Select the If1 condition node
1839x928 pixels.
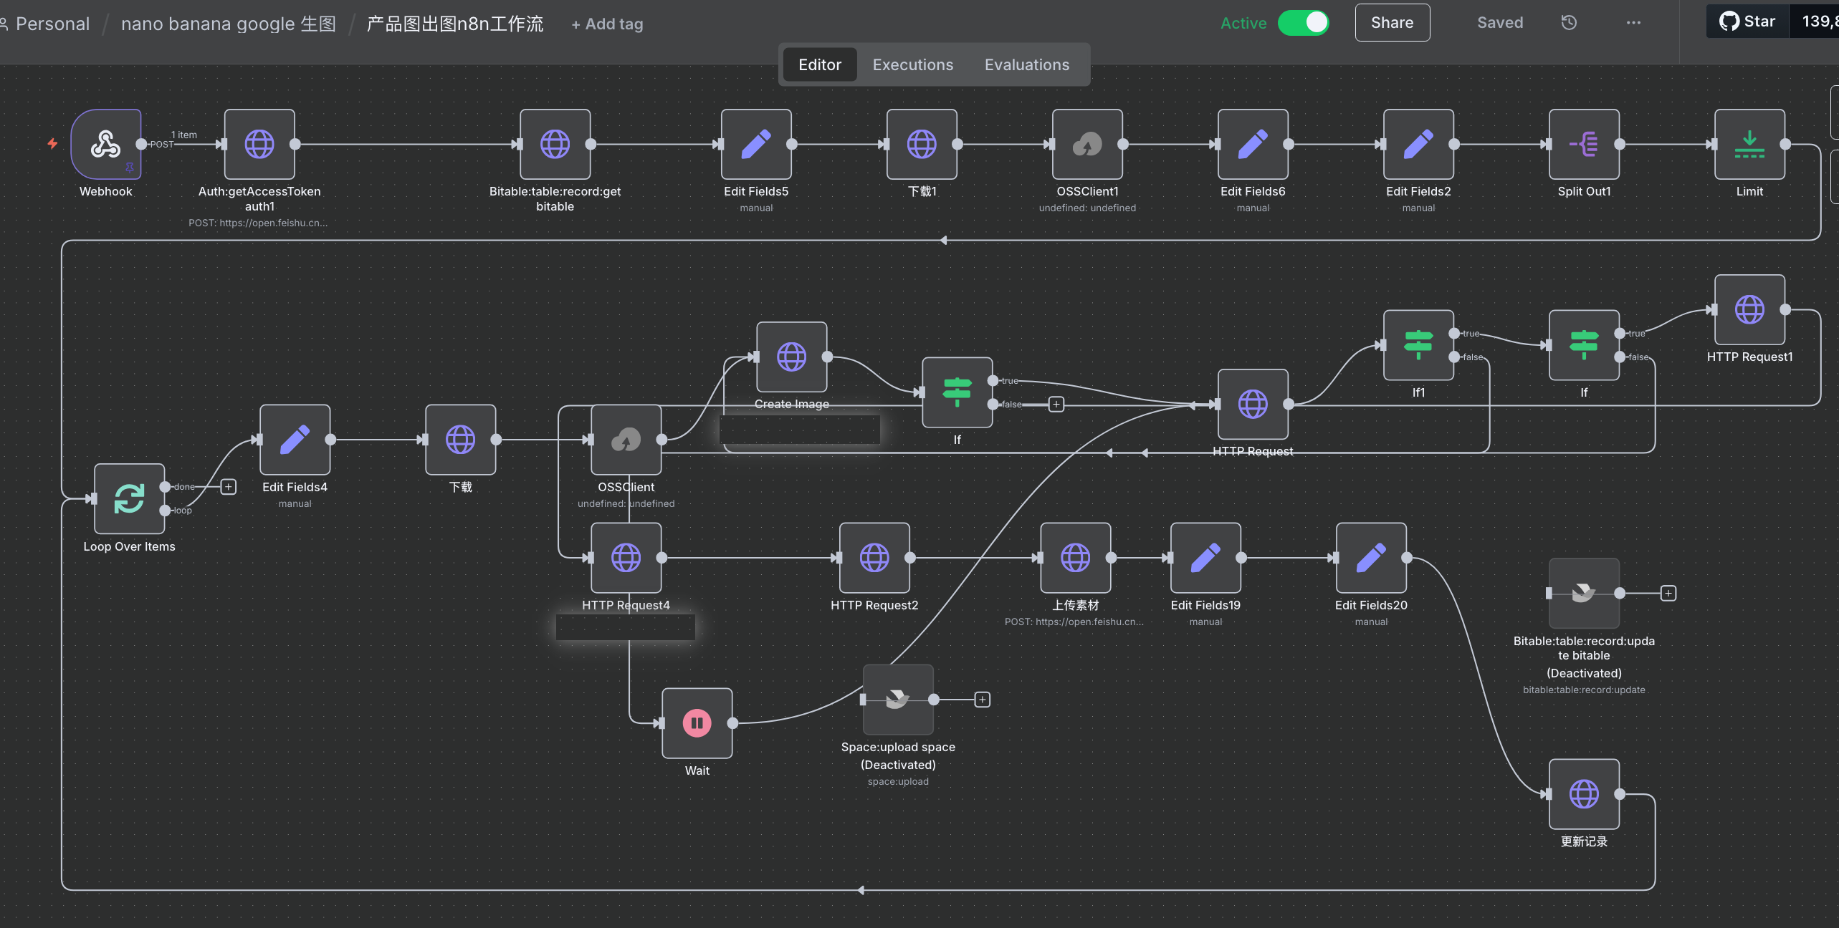pos(1418,345)
